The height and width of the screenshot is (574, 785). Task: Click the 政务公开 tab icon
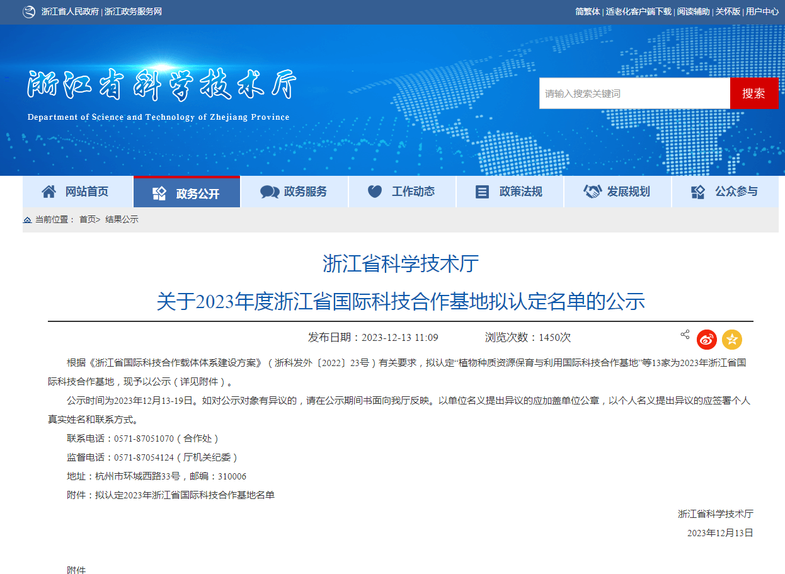(x=159, y=193)
